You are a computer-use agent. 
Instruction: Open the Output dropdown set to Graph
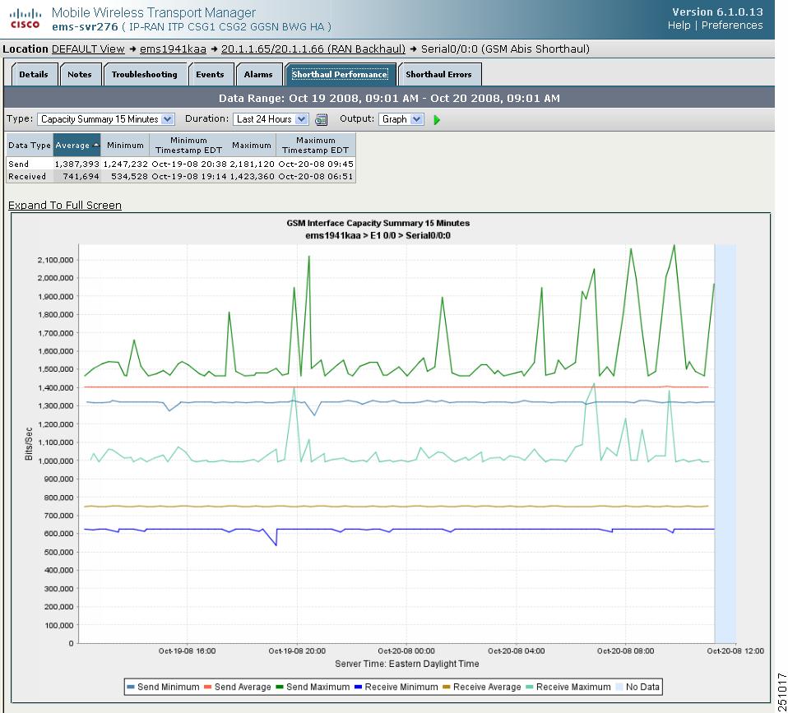coord(401,119)
